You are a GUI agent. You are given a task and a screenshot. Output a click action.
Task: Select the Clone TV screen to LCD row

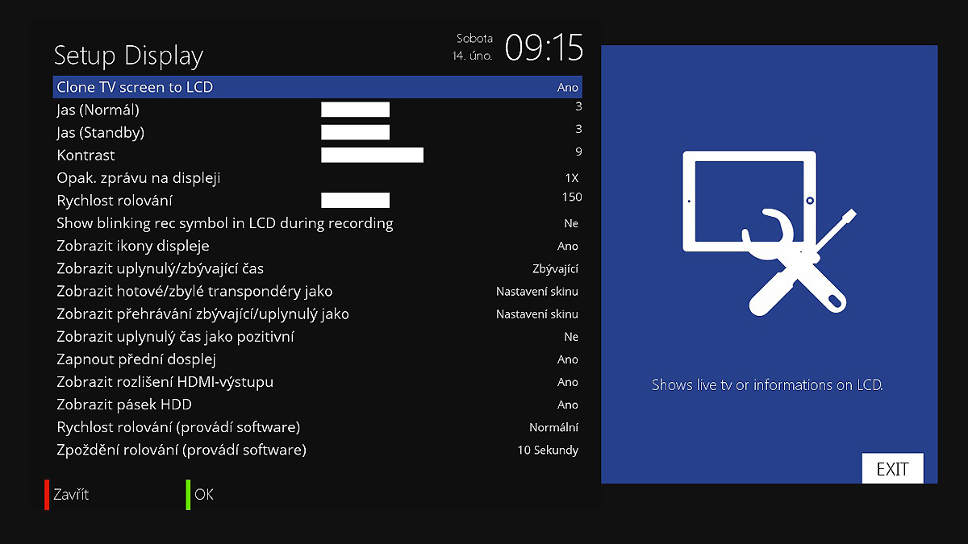coord(318,87)
